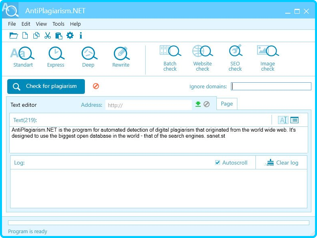Copy text using the copy toolbar icon
This screenshot has height=238, width=317.
point(36,35)
